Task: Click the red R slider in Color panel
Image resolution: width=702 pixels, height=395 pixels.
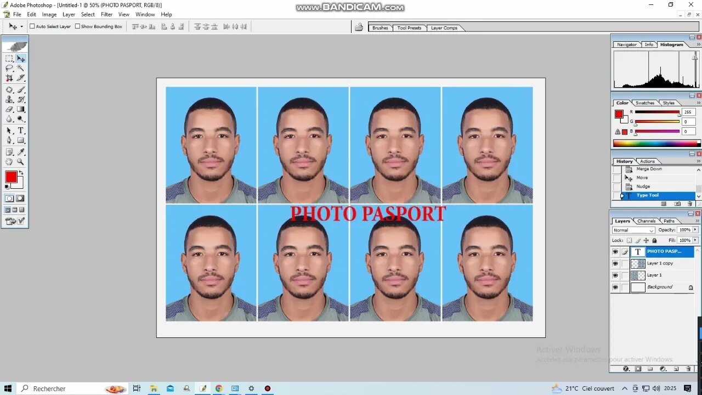Action: [x=657, y=112]
